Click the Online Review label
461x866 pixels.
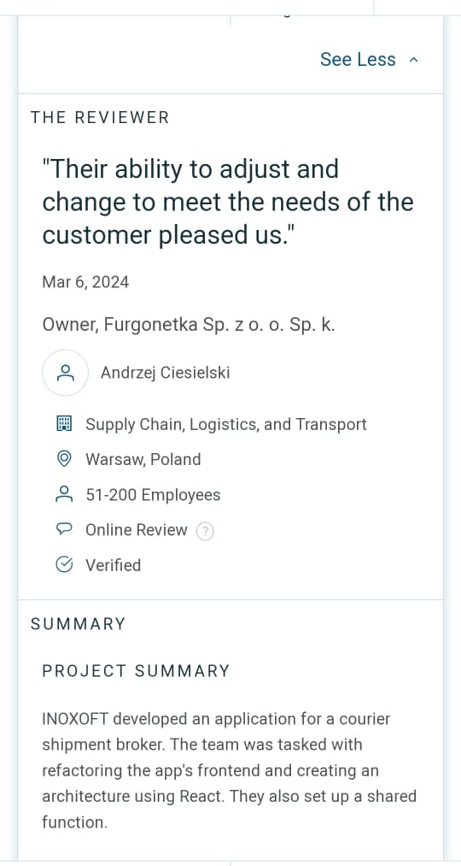tap(137, 530)
